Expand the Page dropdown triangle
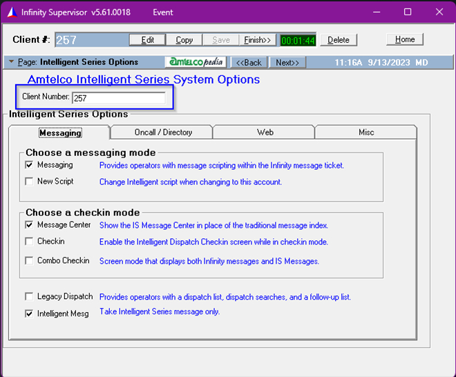The height and width of the screenshot is (377, 456). 12,62
